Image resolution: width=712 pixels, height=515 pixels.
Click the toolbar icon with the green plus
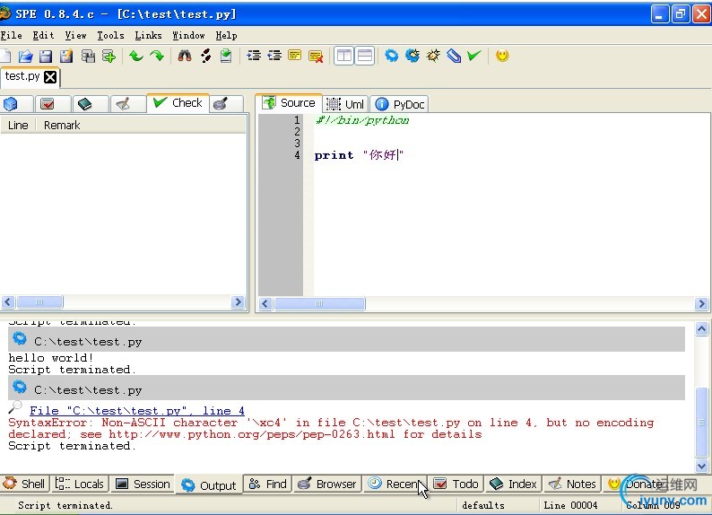point(109,56)
